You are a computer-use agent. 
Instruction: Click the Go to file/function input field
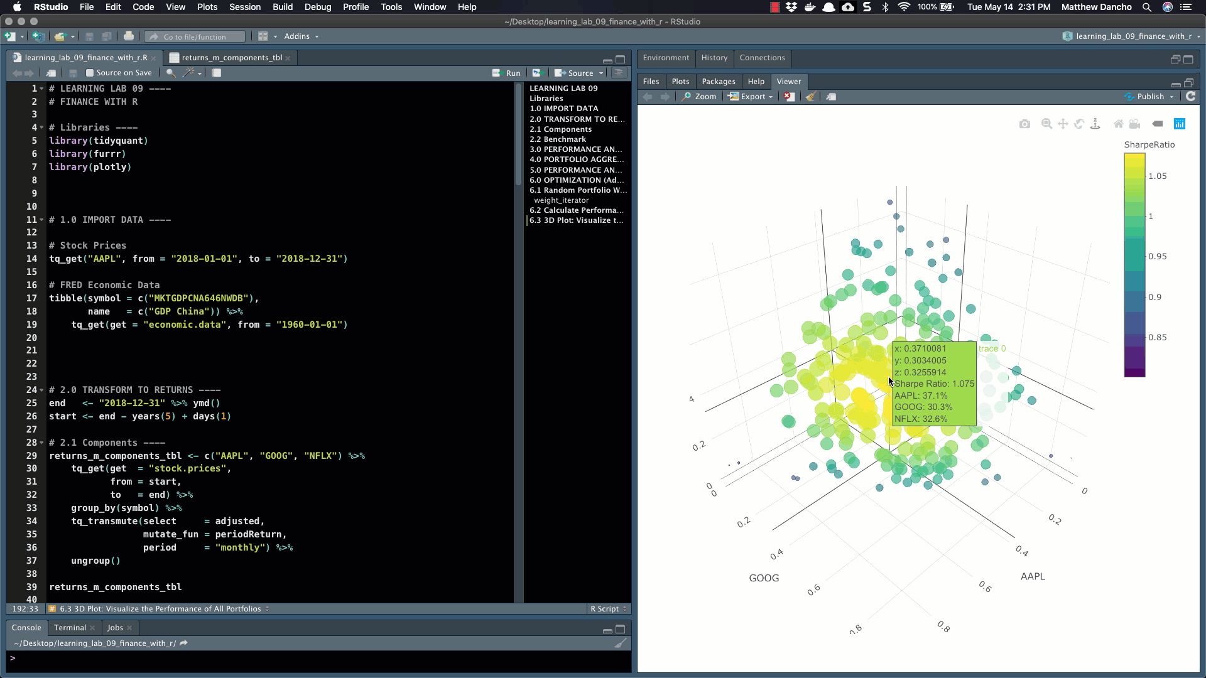click(198, 36)
